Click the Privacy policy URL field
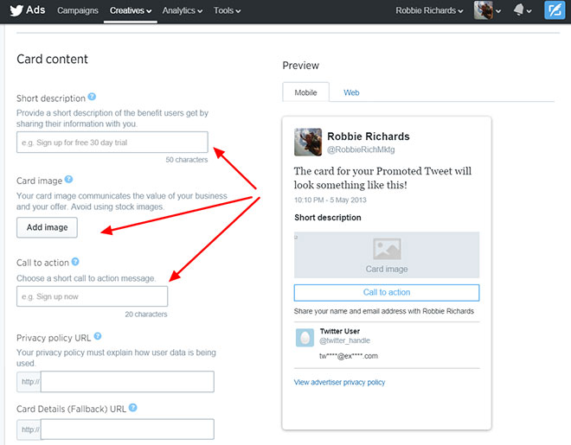Screen dimensions: 571x445 click(126, 382)
